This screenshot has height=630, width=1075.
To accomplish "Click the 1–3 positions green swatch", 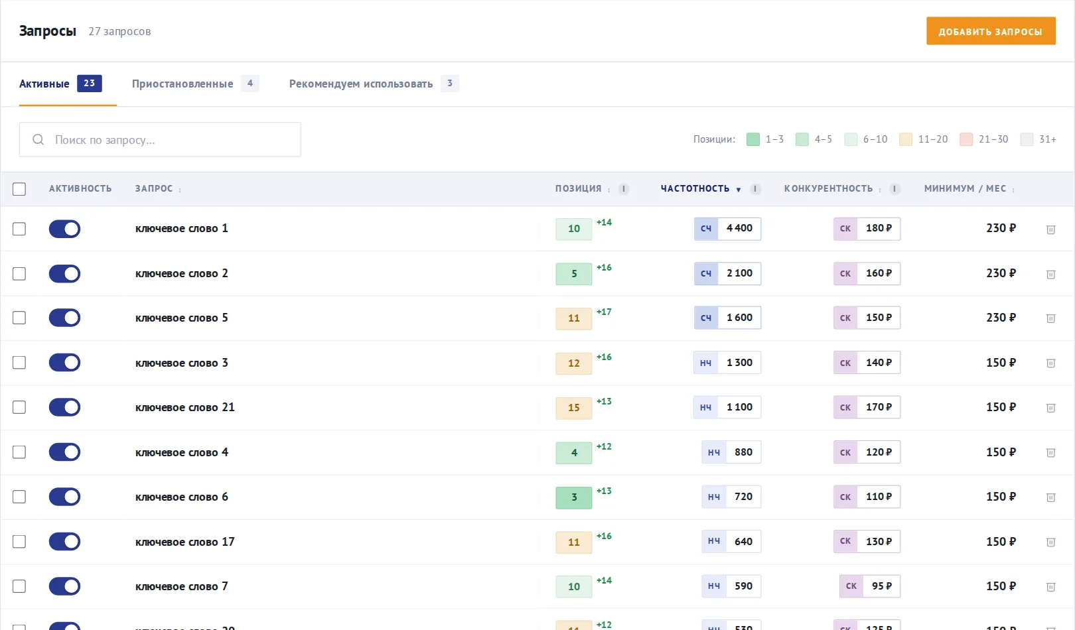I will 752,139.
